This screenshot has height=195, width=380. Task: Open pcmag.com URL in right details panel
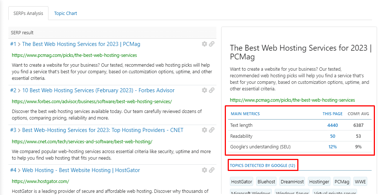pyautogui.click(x=292, y=100)
